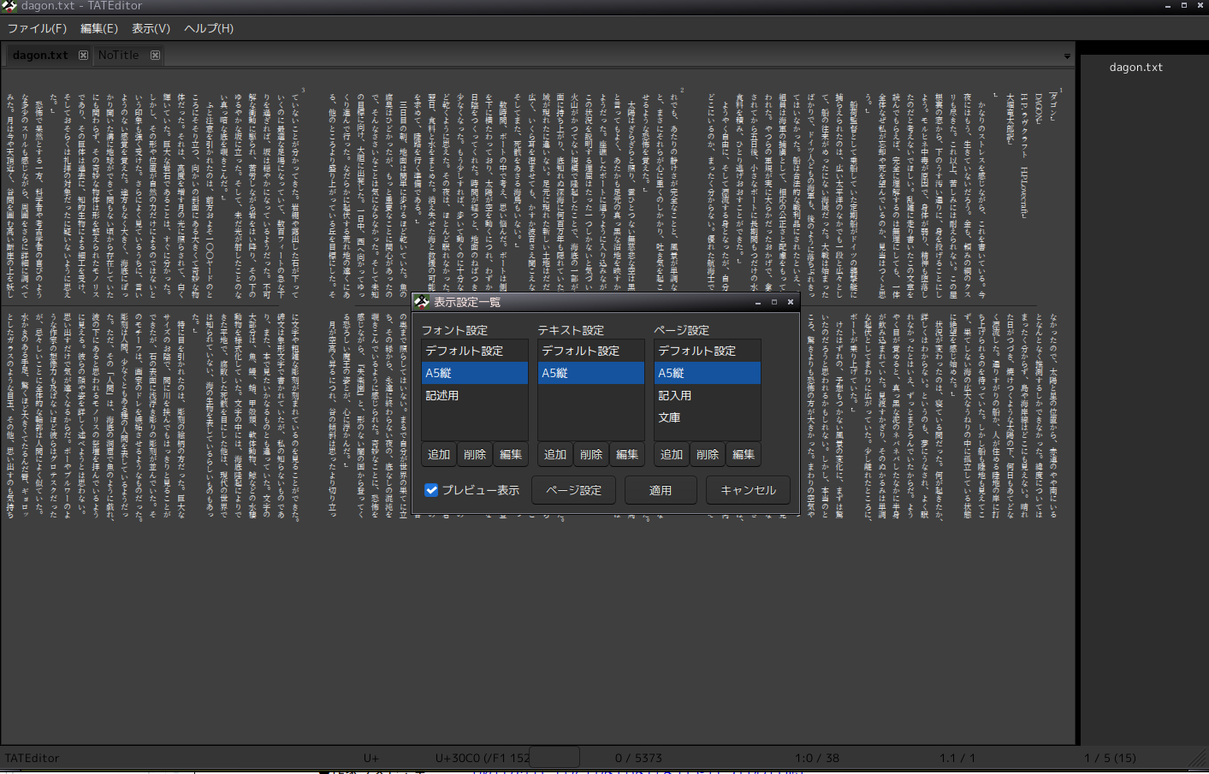Screen dimensions: 1209x774
Task: Open ページ設定 button at dialog bottom
Action: coord(574,490)
